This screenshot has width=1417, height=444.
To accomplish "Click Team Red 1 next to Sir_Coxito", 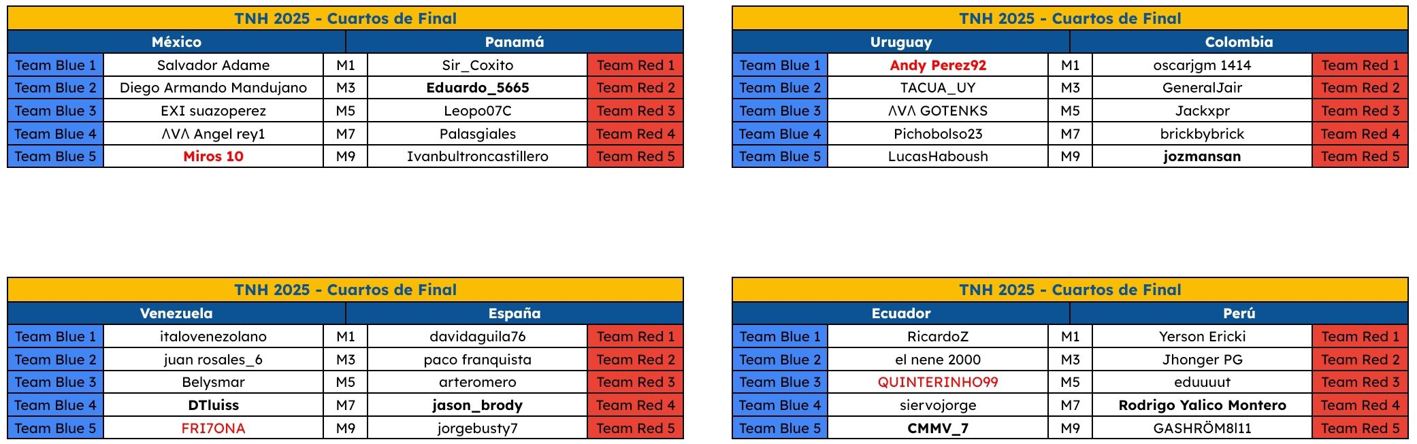I will click(x=635, y=65).
